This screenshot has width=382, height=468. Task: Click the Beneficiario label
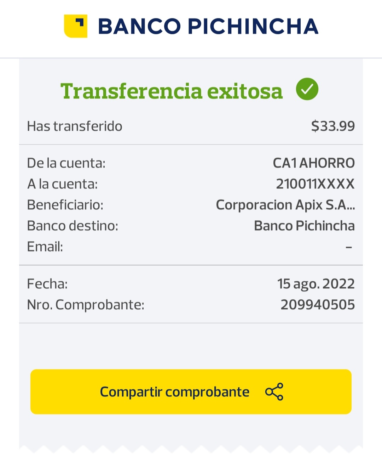pos(65,205)
